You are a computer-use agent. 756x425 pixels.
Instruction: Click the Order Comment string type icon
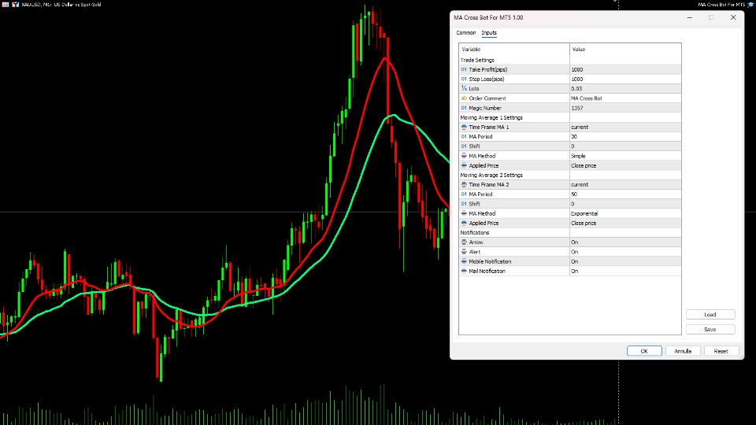[x=464, y=98]
